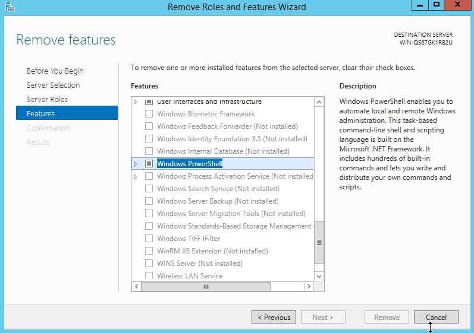474x333 pixels.
Task: Minimize the wizard window
Action: pos(419,5)
